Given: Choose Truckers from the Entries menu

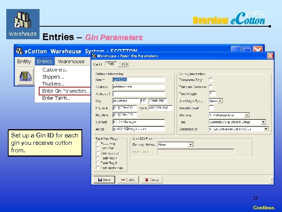Looking at the screenshot, I should [53, 84].
